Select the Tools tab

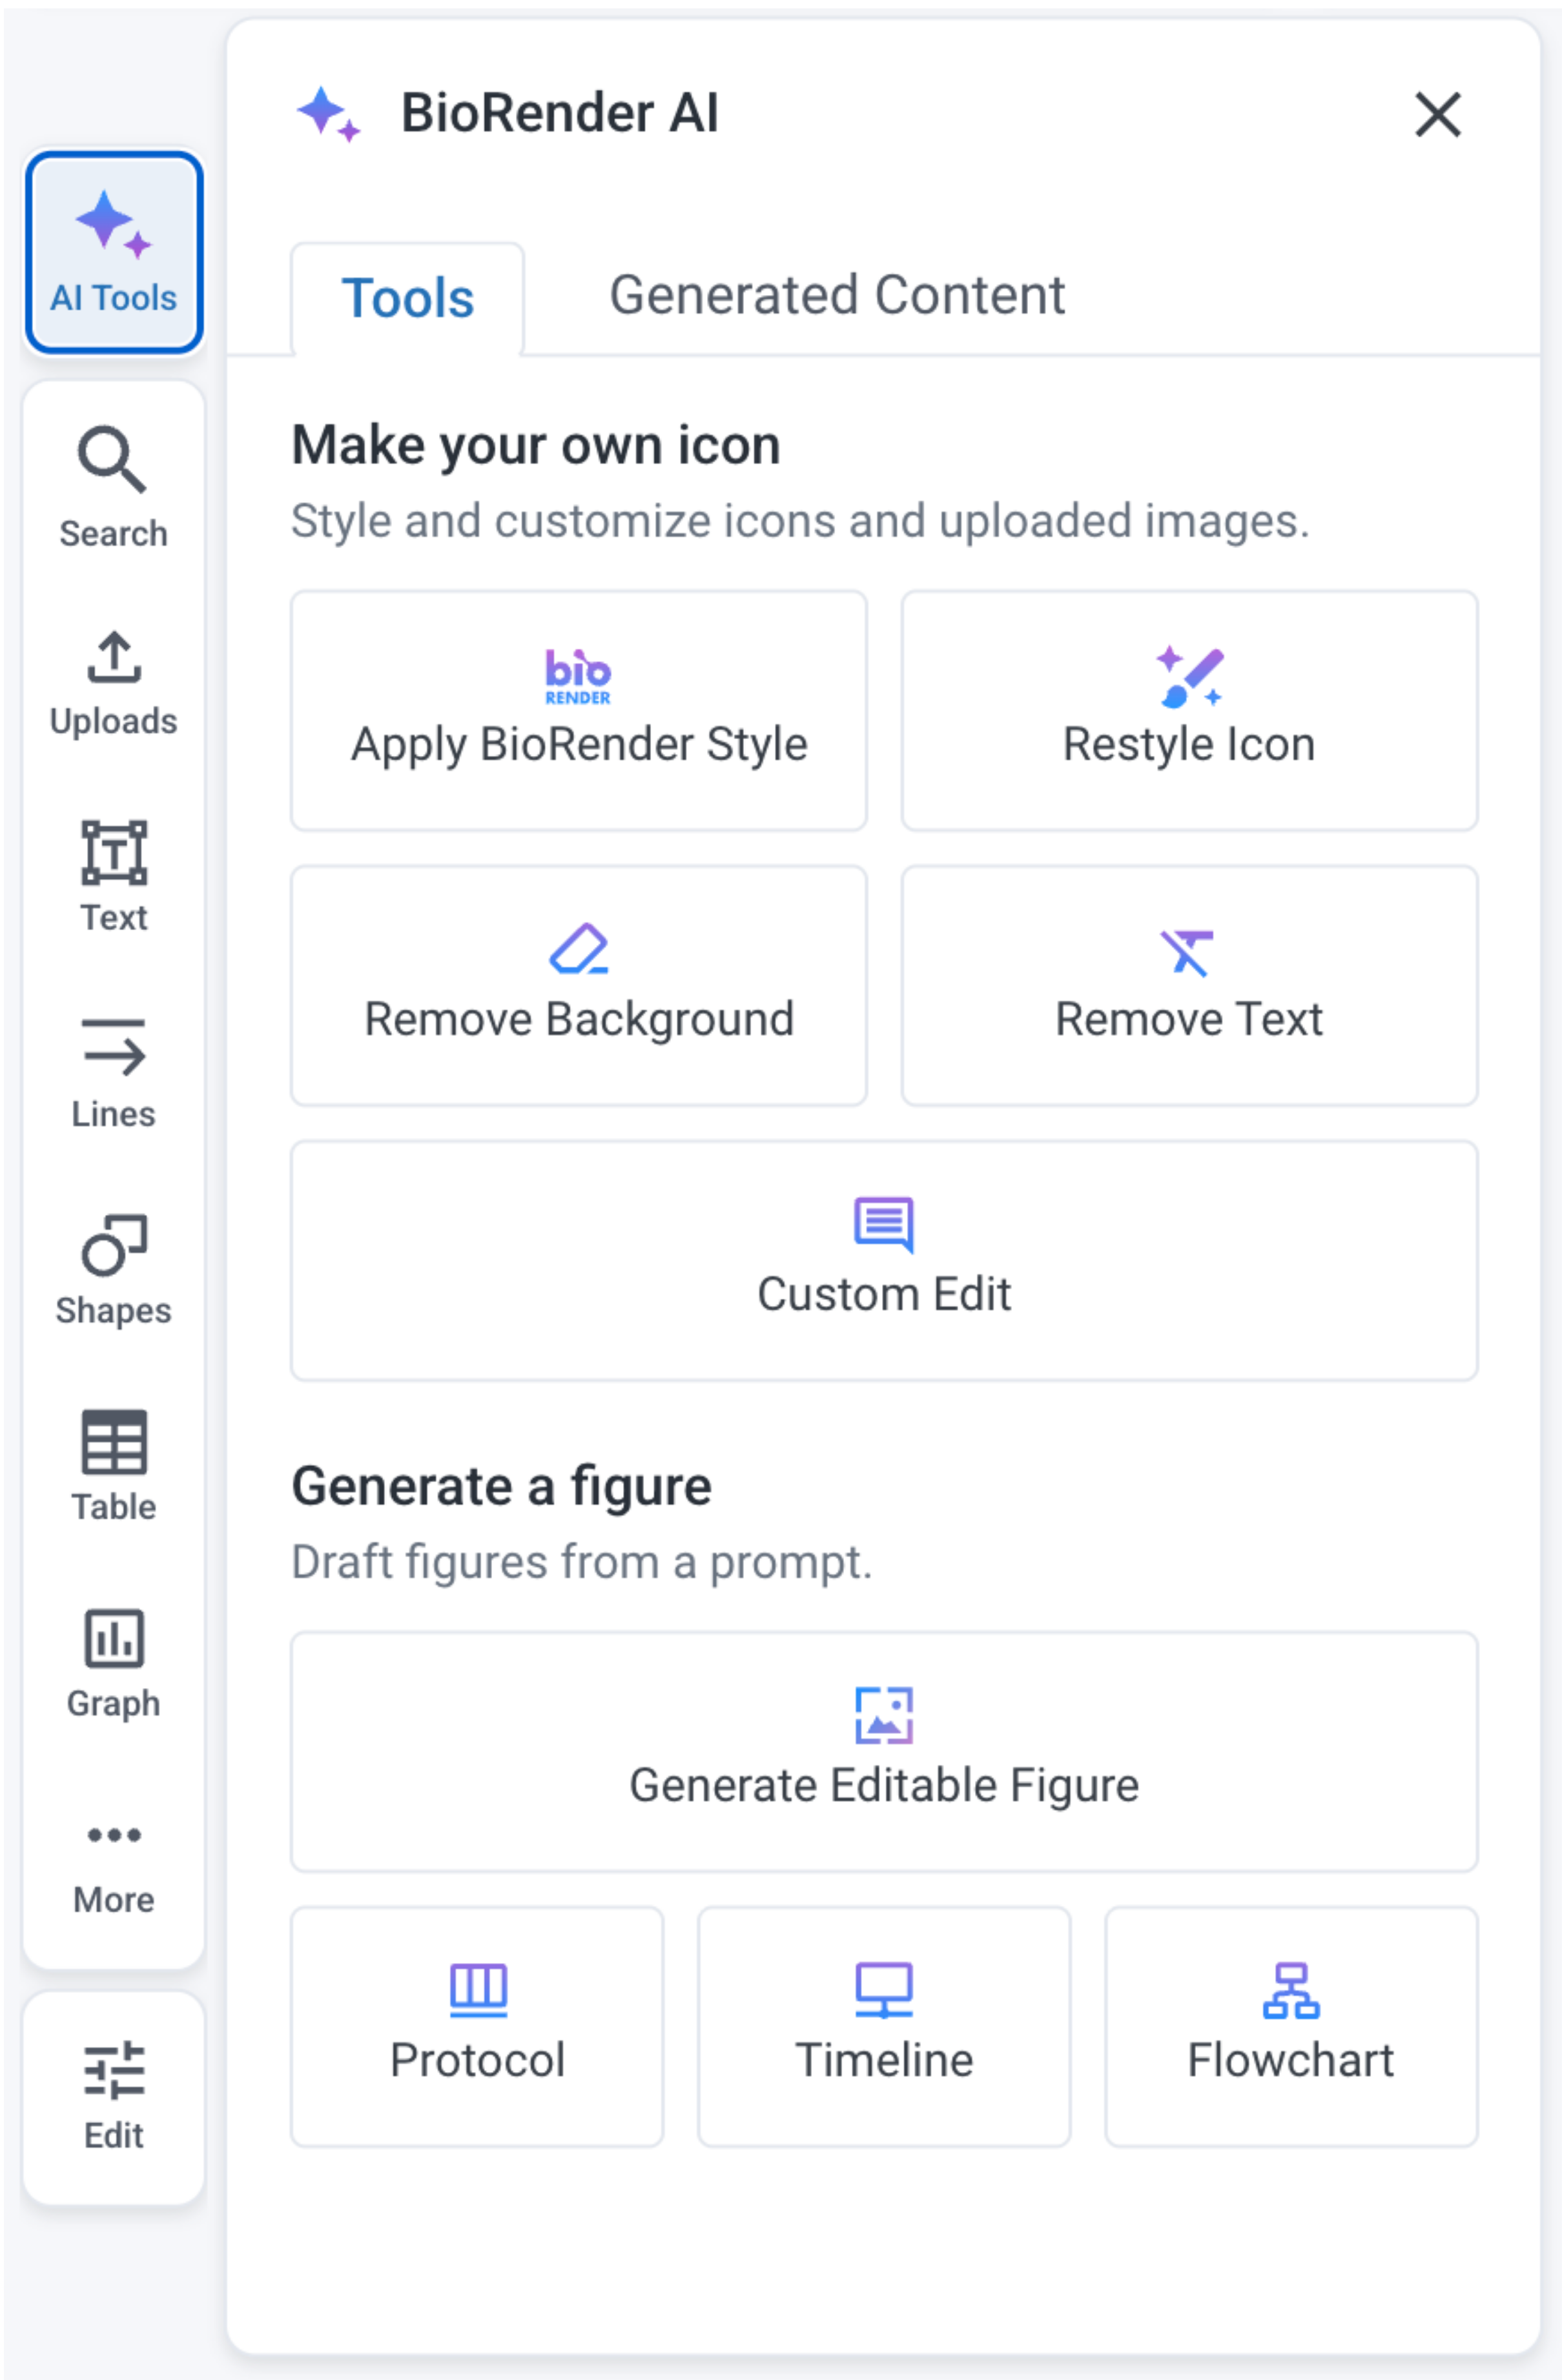pyautogui.click(x=407, y=298)
